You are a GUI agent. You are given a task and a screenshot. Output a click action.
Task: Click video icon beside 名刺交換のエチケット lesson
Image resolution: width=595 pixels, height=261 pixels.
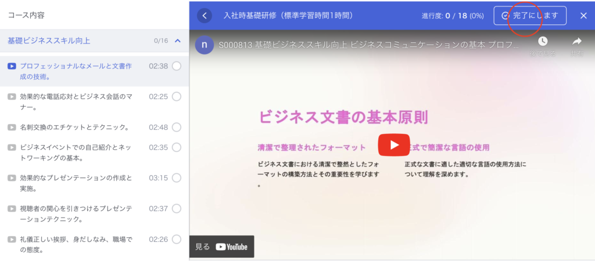tap(12, 127)
